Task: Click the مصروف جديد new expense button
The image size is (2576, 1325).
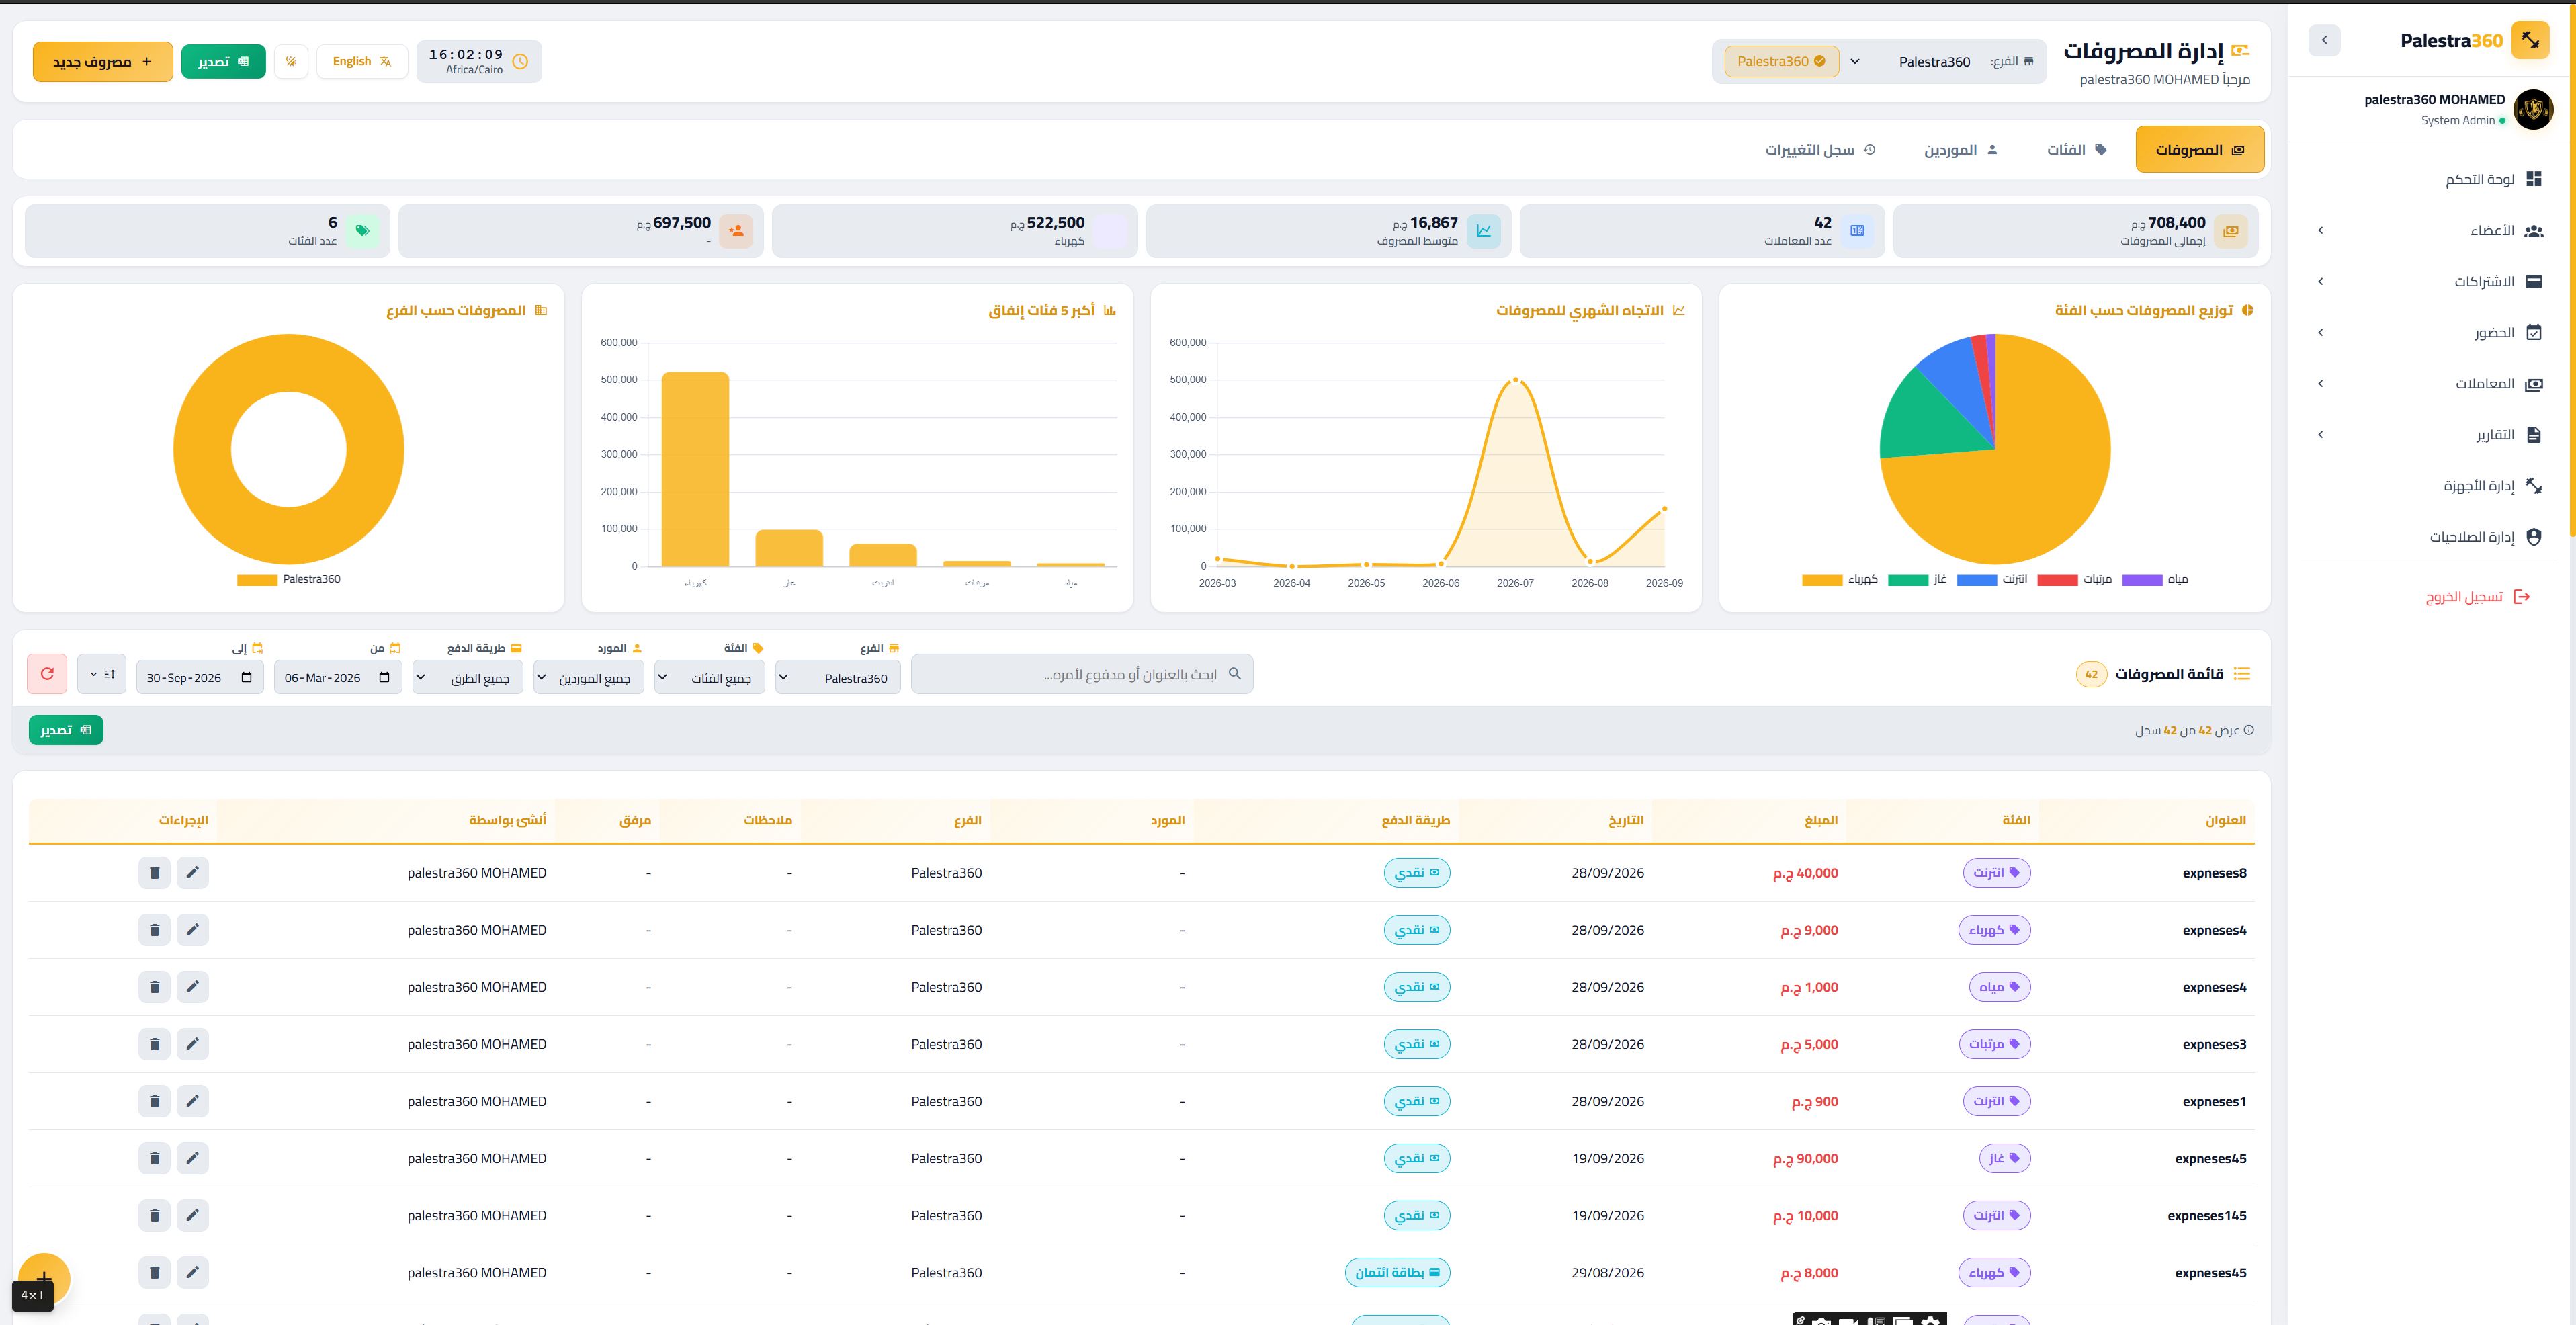Action: [103, 62]
